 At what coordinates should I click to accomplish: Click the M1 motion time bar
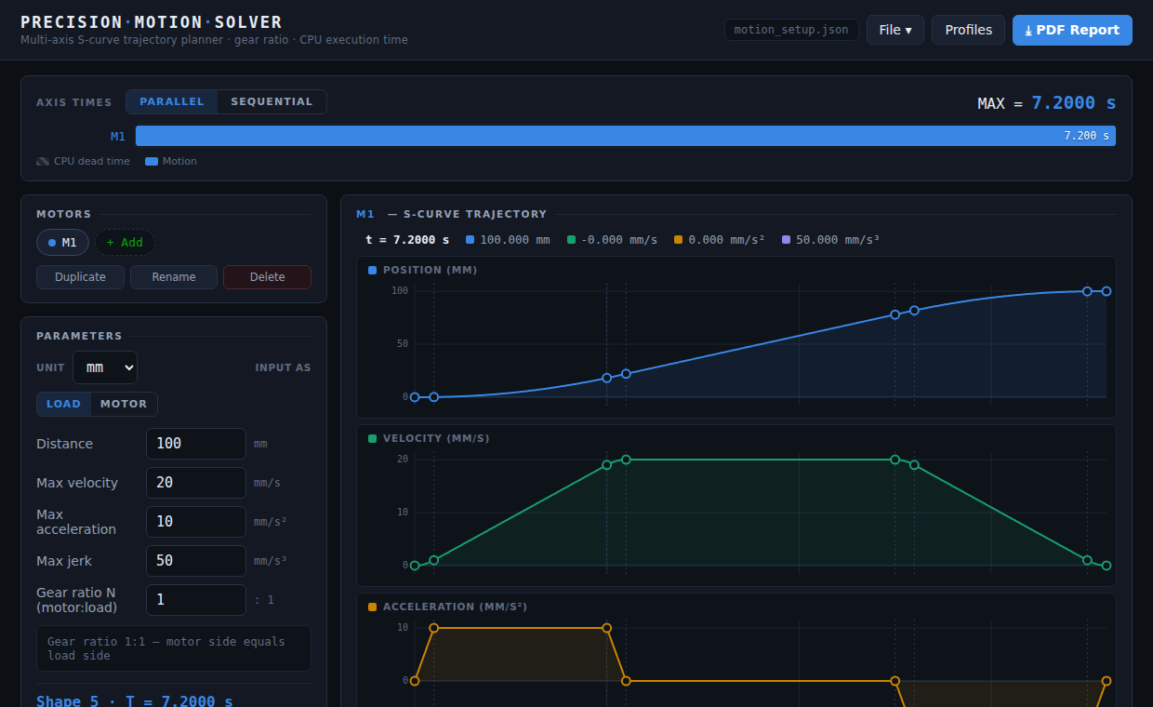click(x=625, y=136)
